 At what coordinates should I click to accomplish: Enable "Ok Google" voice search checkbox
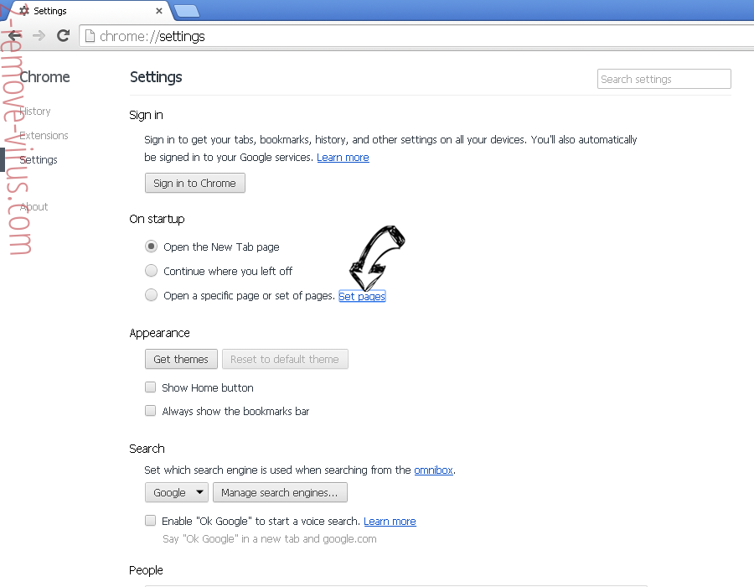[151, 520]
